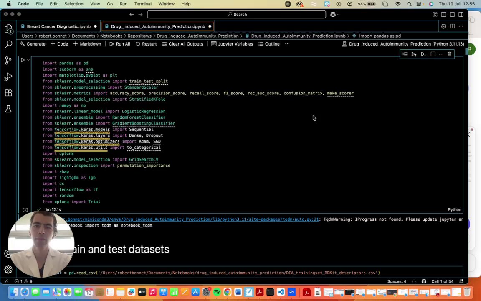Open the Extensions view in activity bar

[8, 93]
